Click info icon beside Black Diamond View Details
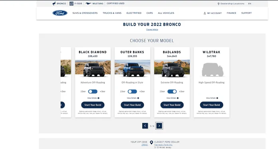Image resolution: width=278 pixels, height=149 pixels. [x=98, y=98]
